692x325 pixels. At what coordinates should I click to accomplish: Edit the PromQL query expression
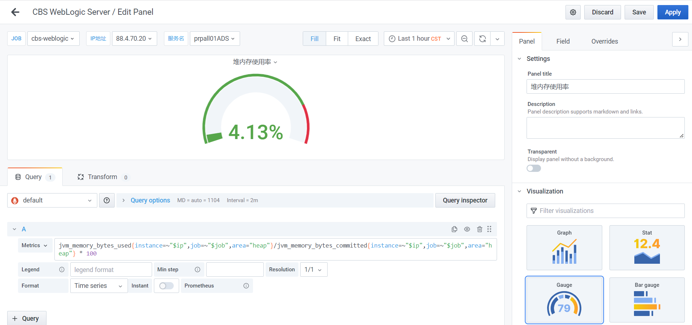coord(276,249)
